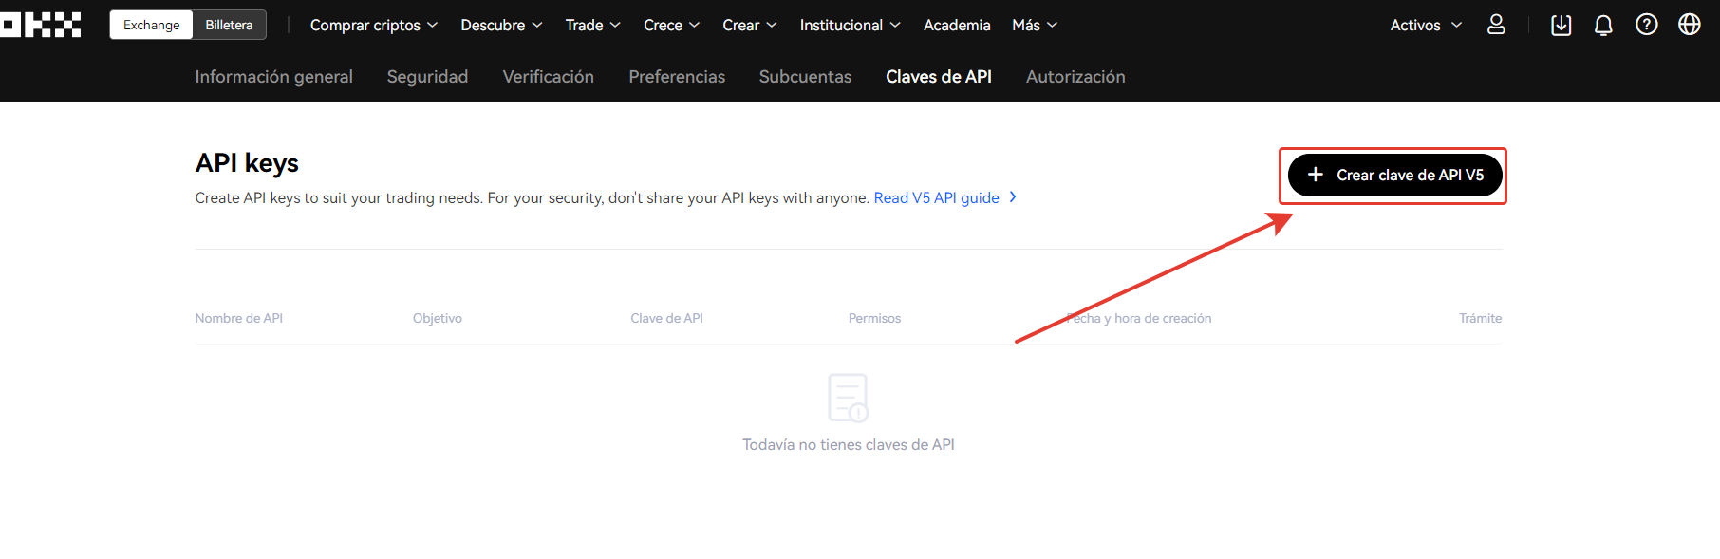Click the Nombre de API column header
Image resolution: width=1720 pixels, height=559 pixels.
[x=238, y=318]
